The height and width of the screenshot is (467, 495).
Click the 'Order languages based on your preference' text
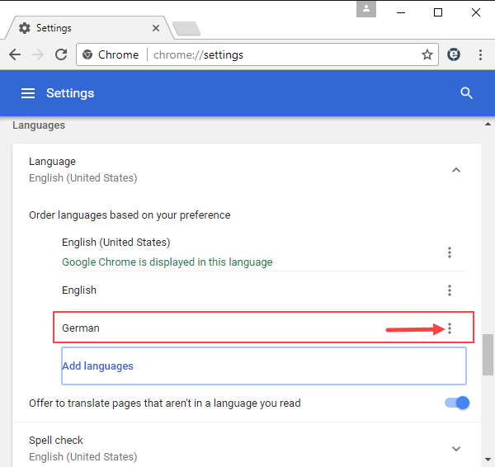(130, 215)
